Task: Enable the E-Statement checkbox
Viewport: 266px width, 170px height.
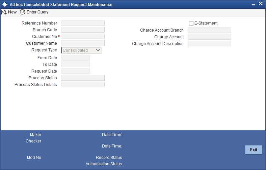Action: point(191,23)
